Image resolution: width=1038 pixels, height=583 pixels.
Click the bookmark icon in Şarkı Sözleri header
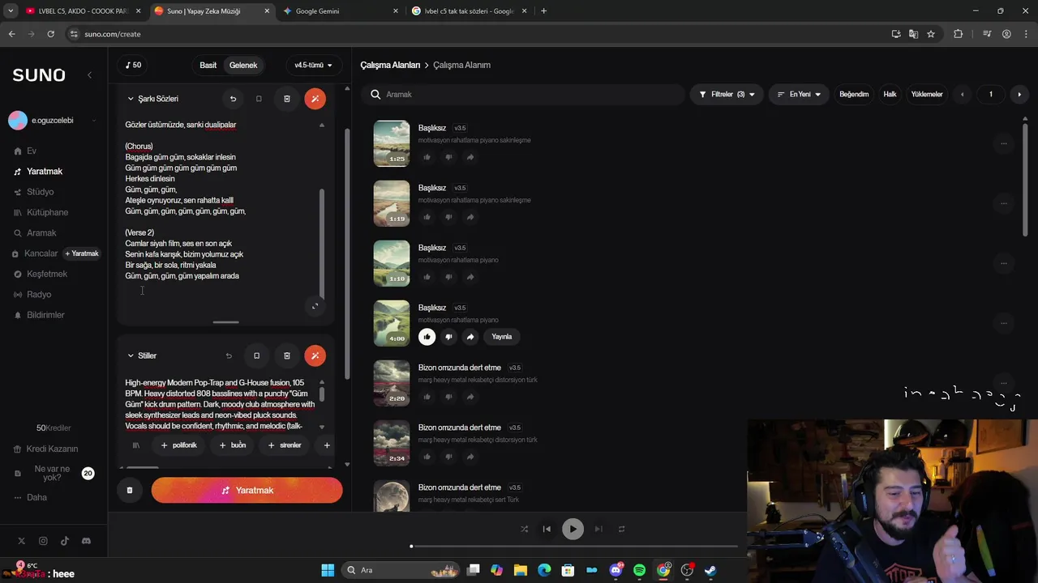[x=259, y=99]
